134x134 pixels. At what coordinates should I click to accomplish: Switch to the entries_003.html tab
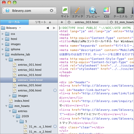point(87,22)
